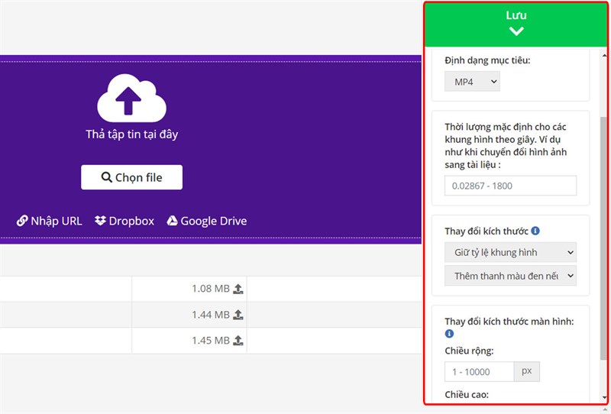This screenshot has width=611, height=414.
Task: Click the Chiều cao label
Action: point(467,394)
